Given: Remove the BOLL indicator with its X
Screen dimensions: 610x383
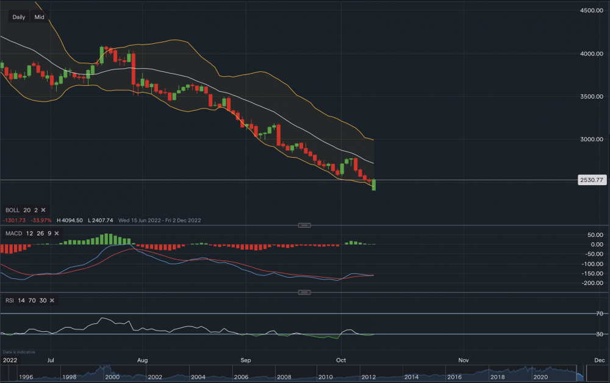Looking at the screenshot, I should click(x=44, y=209).
